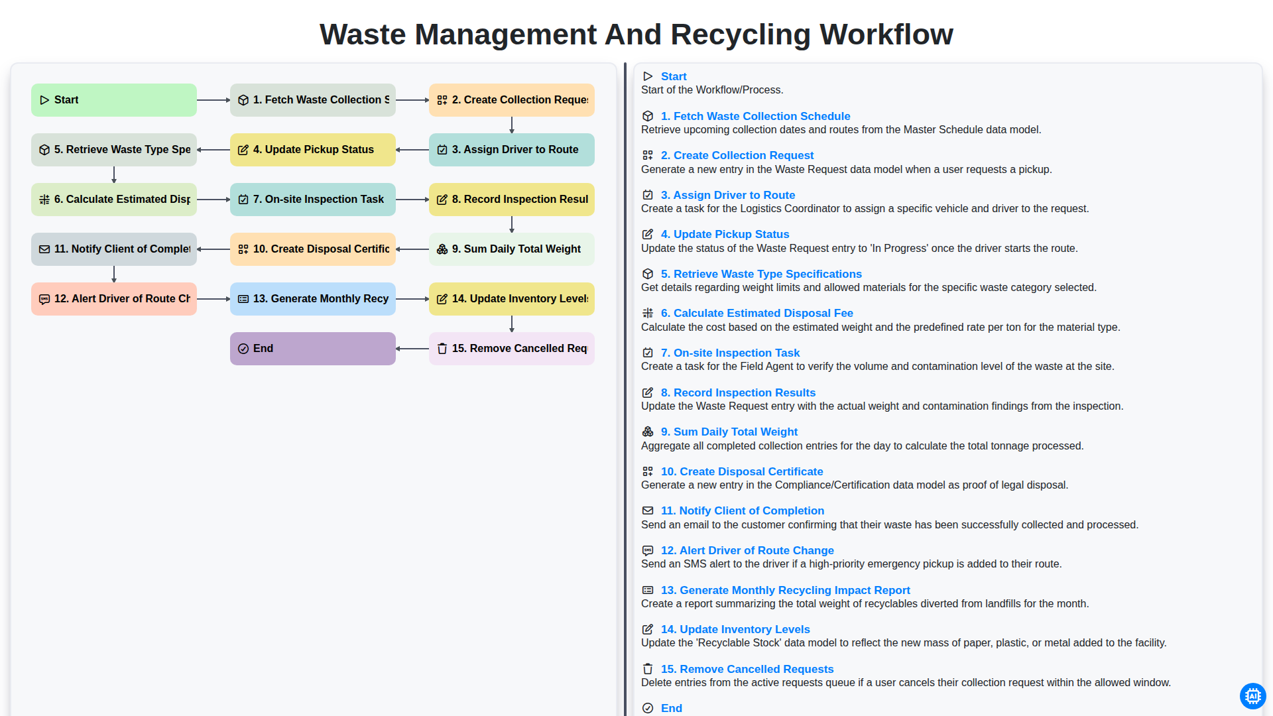
Task: Select the green Start node
Action: click(114, 100)
